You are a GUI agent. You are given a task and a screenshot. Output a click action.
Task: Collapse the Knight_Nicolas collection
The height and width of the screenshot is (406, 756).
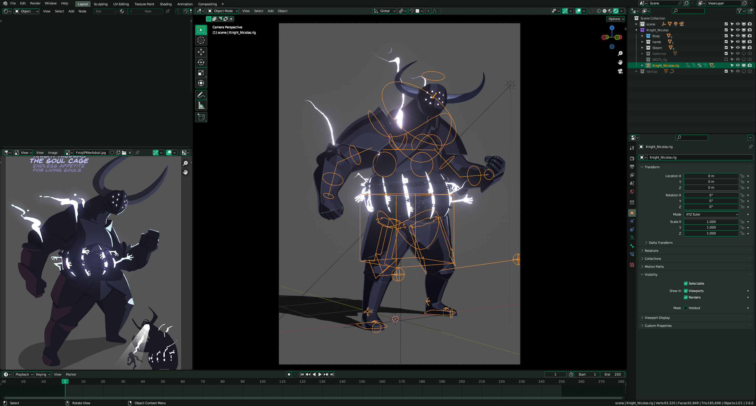click(636, 30)
